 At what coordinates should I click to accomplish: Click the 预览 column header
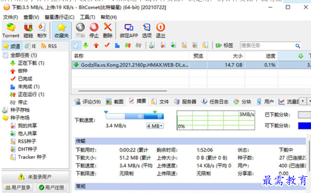[x=198, y=56]
